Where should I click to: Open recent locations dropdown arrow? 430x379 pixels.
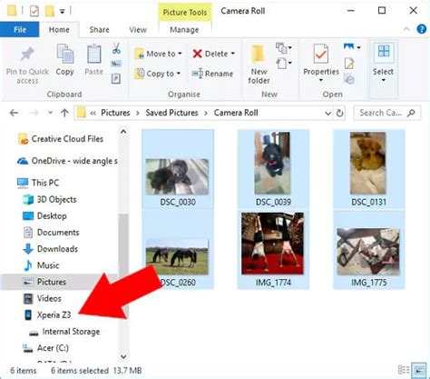(x=50, y=113)
